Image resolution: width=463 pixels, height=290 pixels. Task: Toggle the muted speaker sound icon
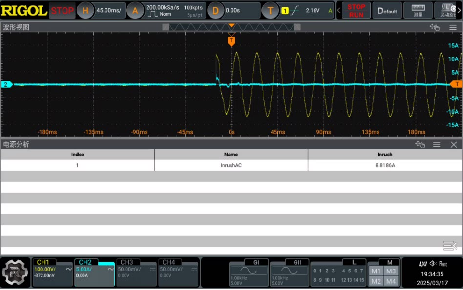click(x=433, y=264)
